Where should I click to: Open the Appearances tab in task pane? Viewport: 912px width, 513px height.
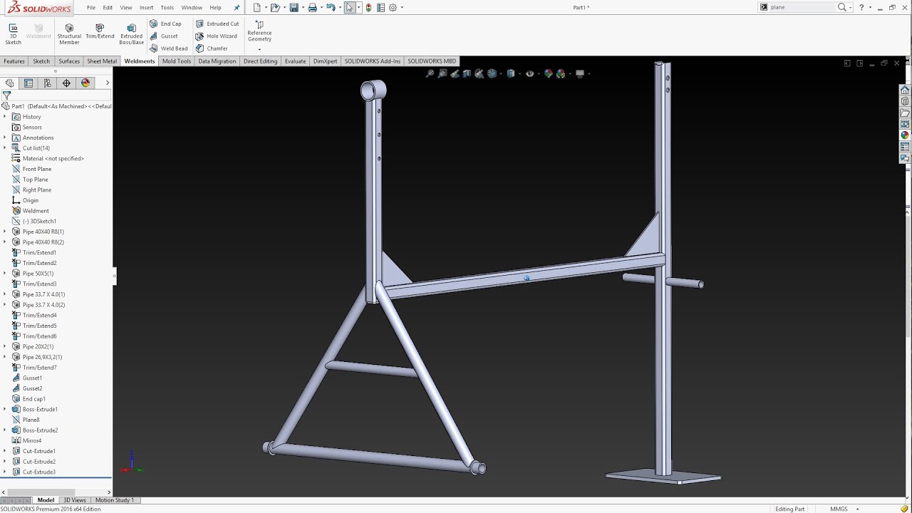tap(905, 135)
